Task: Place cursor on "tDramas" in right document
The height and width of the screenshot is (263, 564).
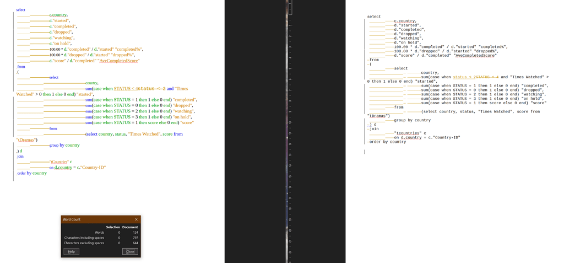Action: click(378, 116)
